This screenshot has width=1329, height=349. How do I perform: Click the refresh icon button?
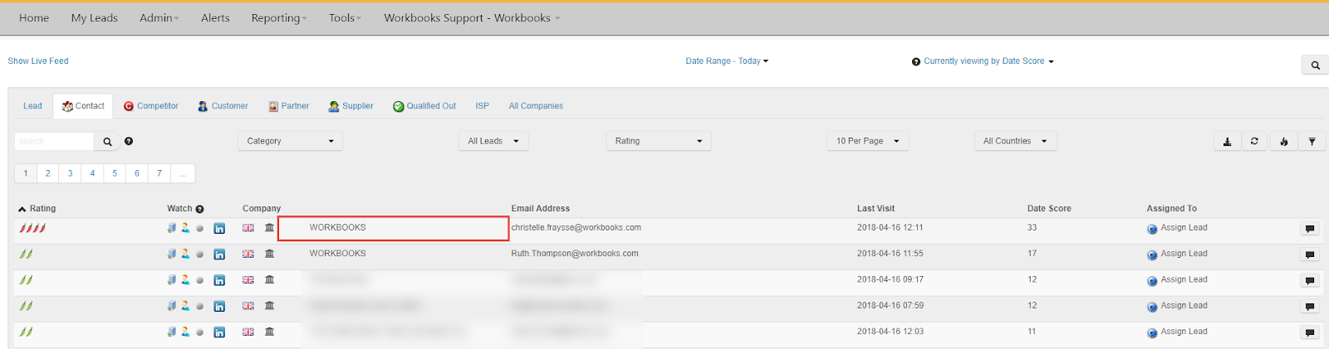point(1254,142)
